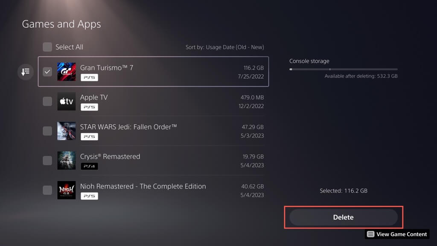Open the Sort by Usage Date option
Image resolution: width=437 pixels, height=246 pixels.
pos(224,47)
